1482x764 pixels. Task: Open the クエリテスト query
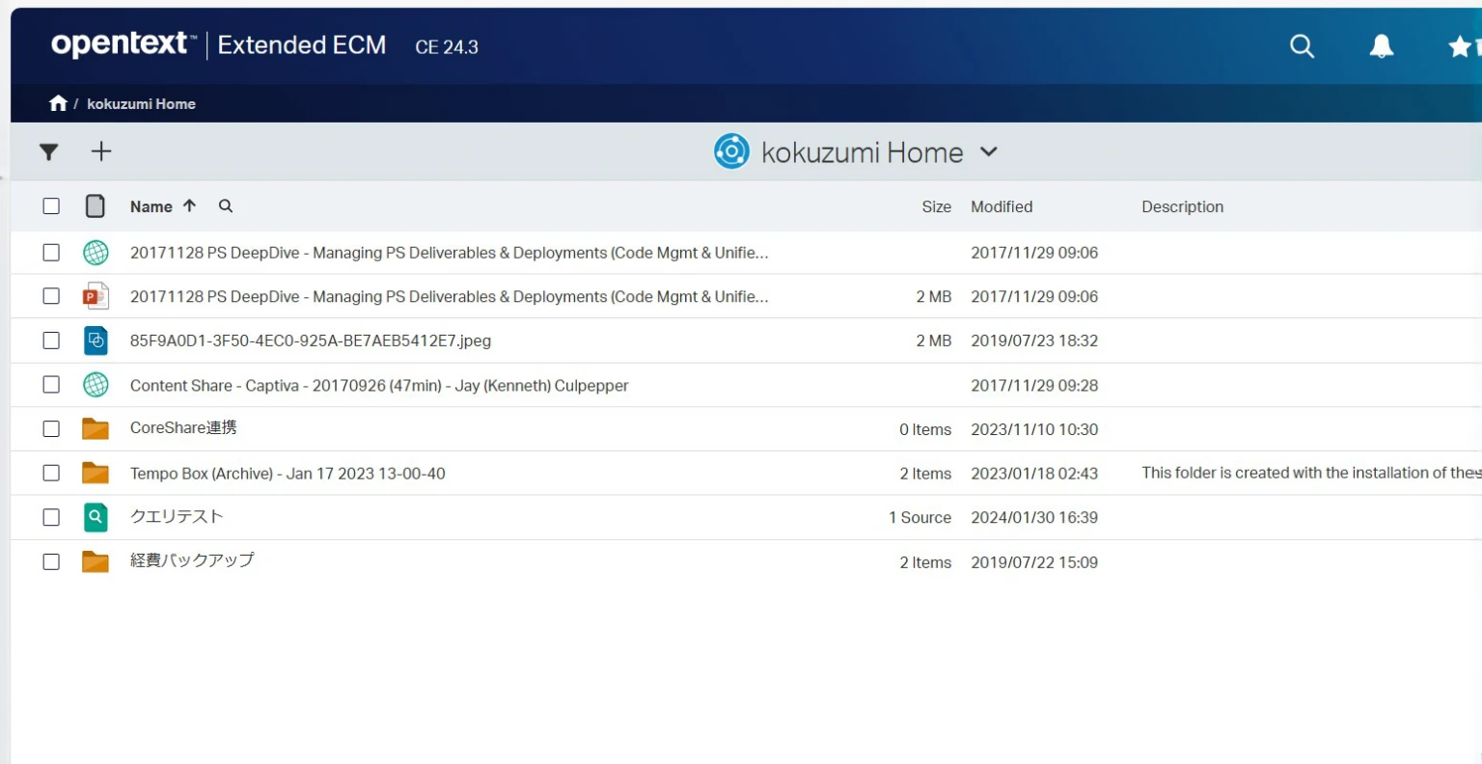[177, 517]
